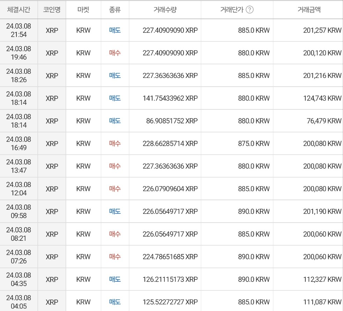The image size is (343, 311).
Task: Click 885.0 KRW price in 12:04 row
Action: coord(254,189)
